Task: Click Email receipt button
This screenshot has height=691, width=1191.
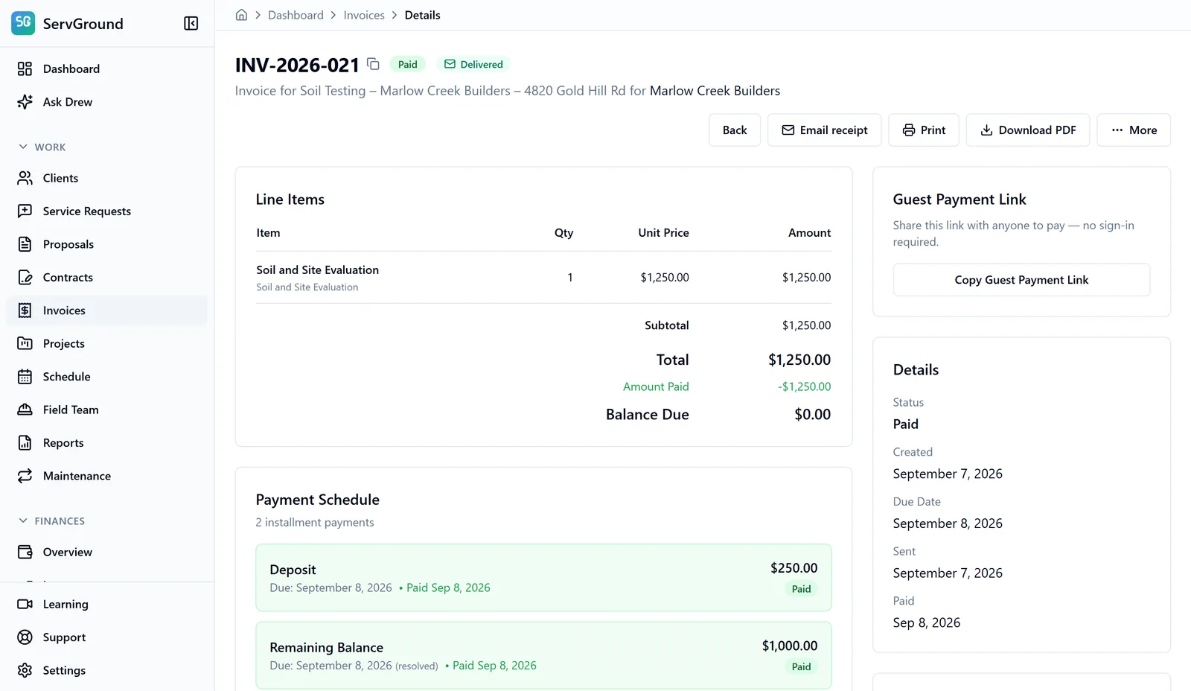Action: coord(824,130)
